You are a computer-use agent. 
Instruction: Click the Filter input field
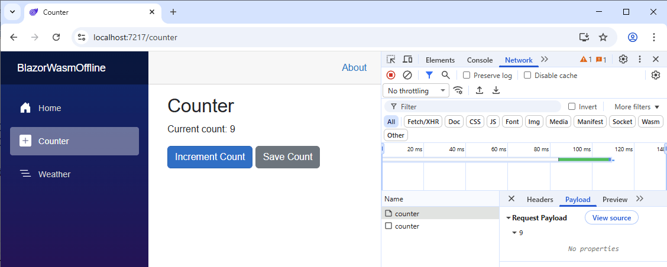(x=472, y=107)
